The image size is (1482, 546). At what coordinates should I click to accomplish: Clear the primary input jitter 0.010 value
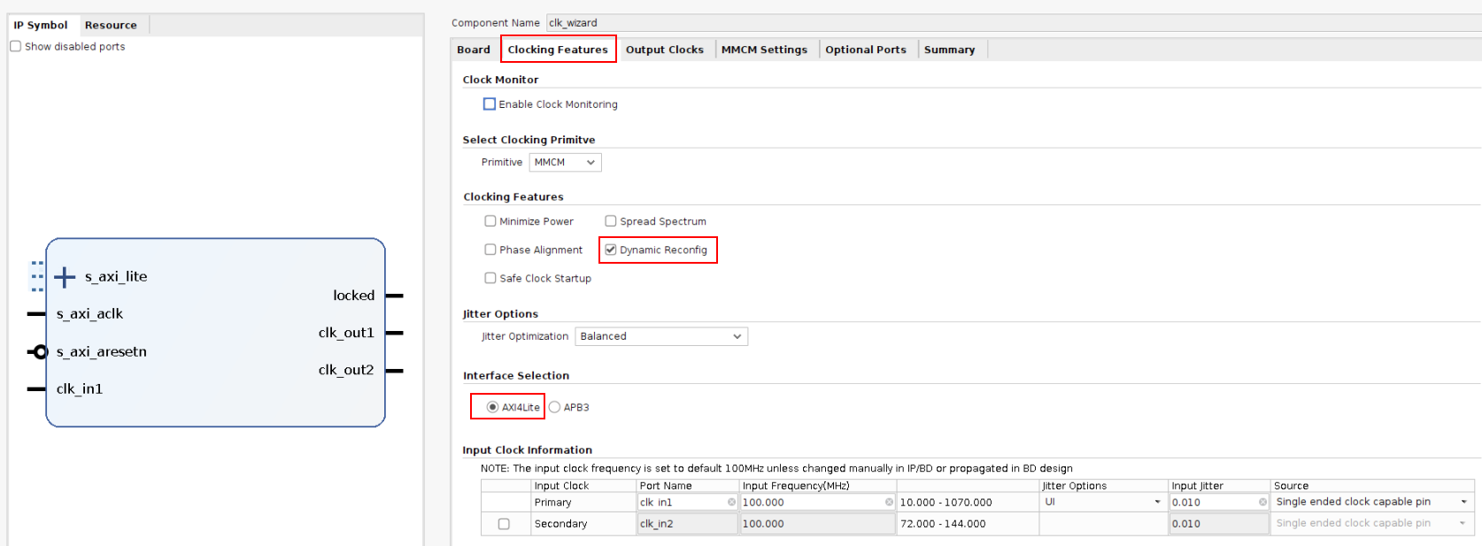point(1262,502)
